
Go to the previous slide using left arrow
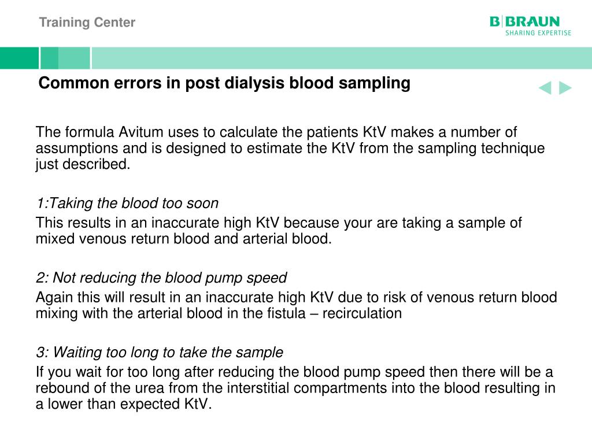click(x=545, y=88)
